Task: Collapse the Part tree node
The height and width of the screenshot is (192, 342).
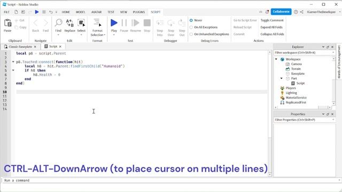Action: (x=282, y=78)
